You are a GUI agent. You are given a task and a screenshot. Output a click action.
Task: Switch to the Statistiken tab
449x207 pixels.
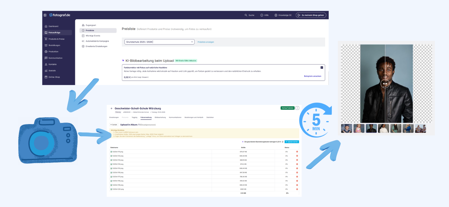point(210,117)
